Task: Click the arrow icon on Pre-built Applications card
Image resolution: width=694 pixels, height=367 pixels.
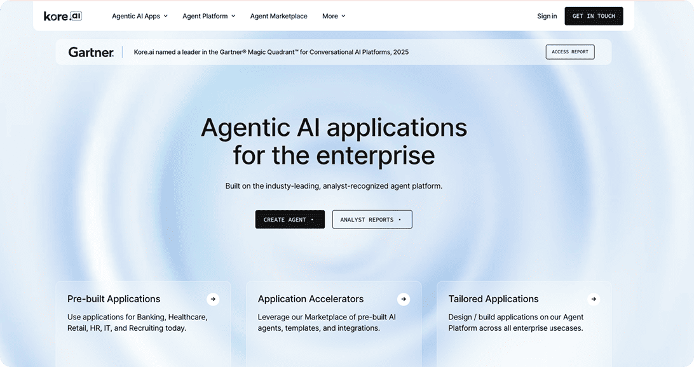Action: 213,299
